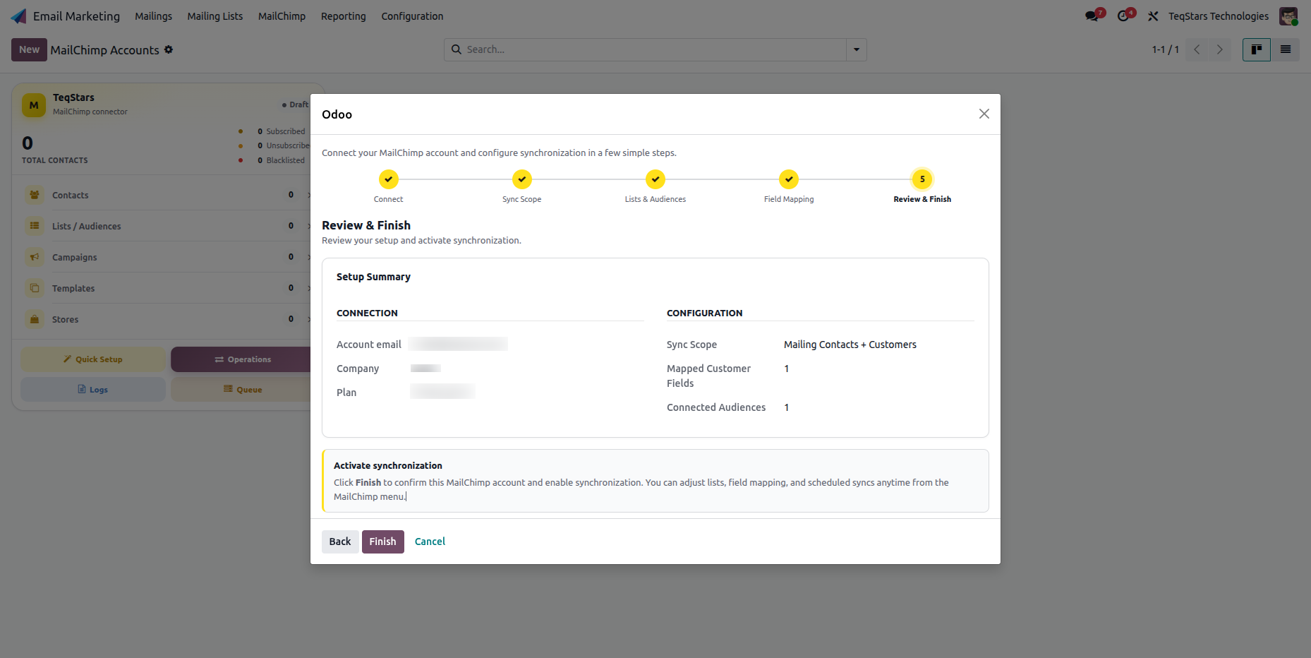Click the Email Marketing app title
1311x658 pixels.
pyautogui.click(x=76, y=16)
